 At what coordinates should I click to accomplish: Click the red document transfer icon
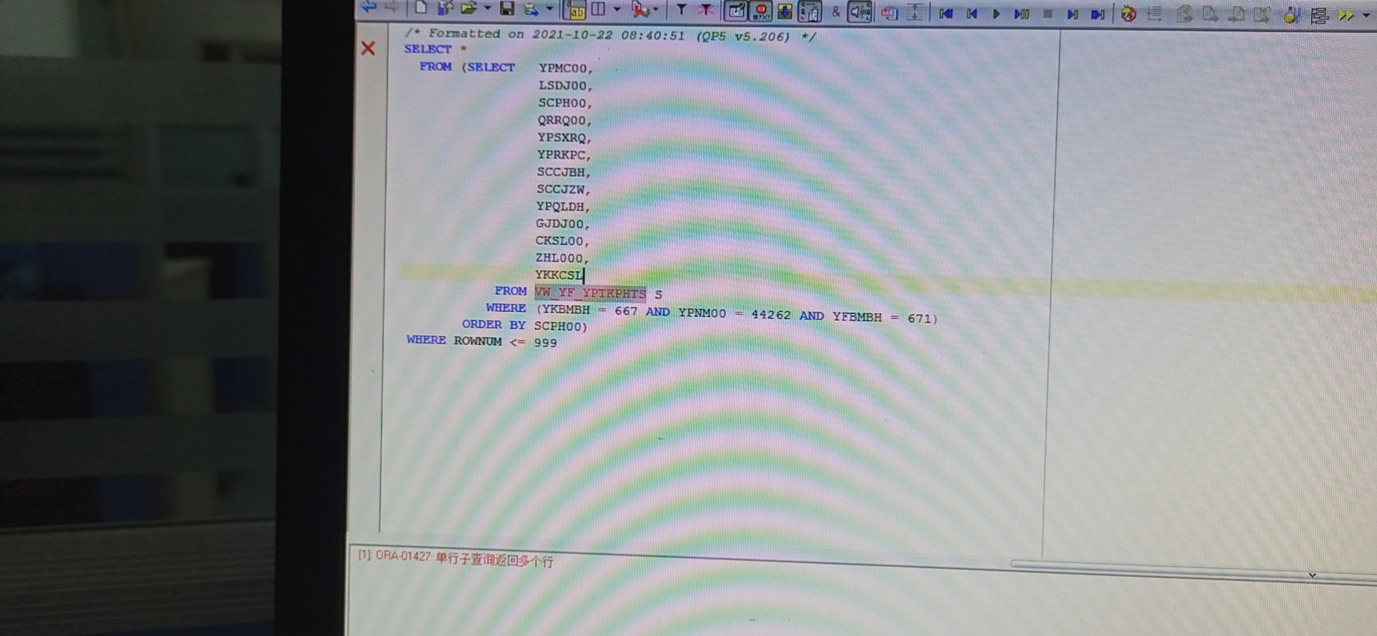point(889,13)
